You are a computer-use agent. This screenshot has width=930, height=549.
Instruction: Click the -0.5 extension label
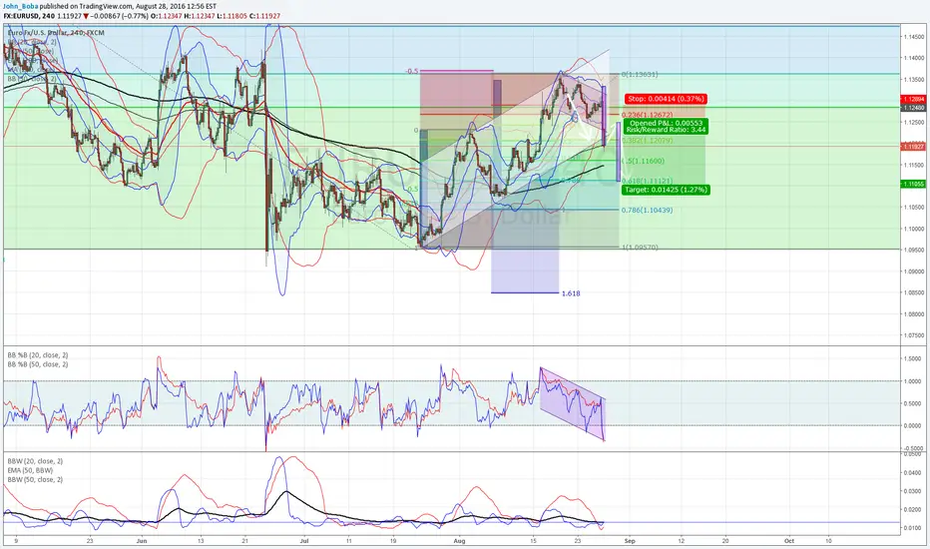pos(412,71)
